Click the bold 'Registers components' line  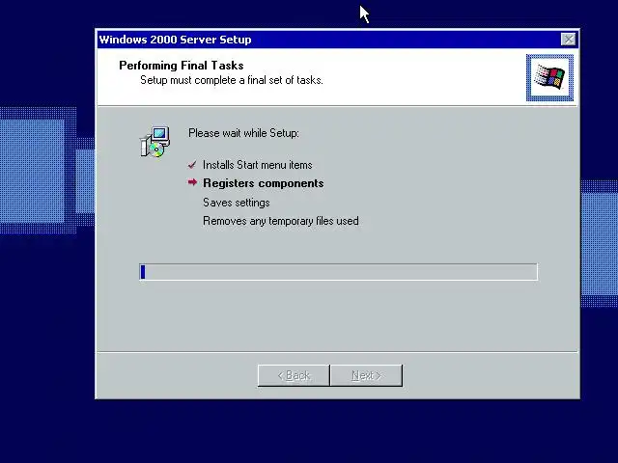(264, 183)
